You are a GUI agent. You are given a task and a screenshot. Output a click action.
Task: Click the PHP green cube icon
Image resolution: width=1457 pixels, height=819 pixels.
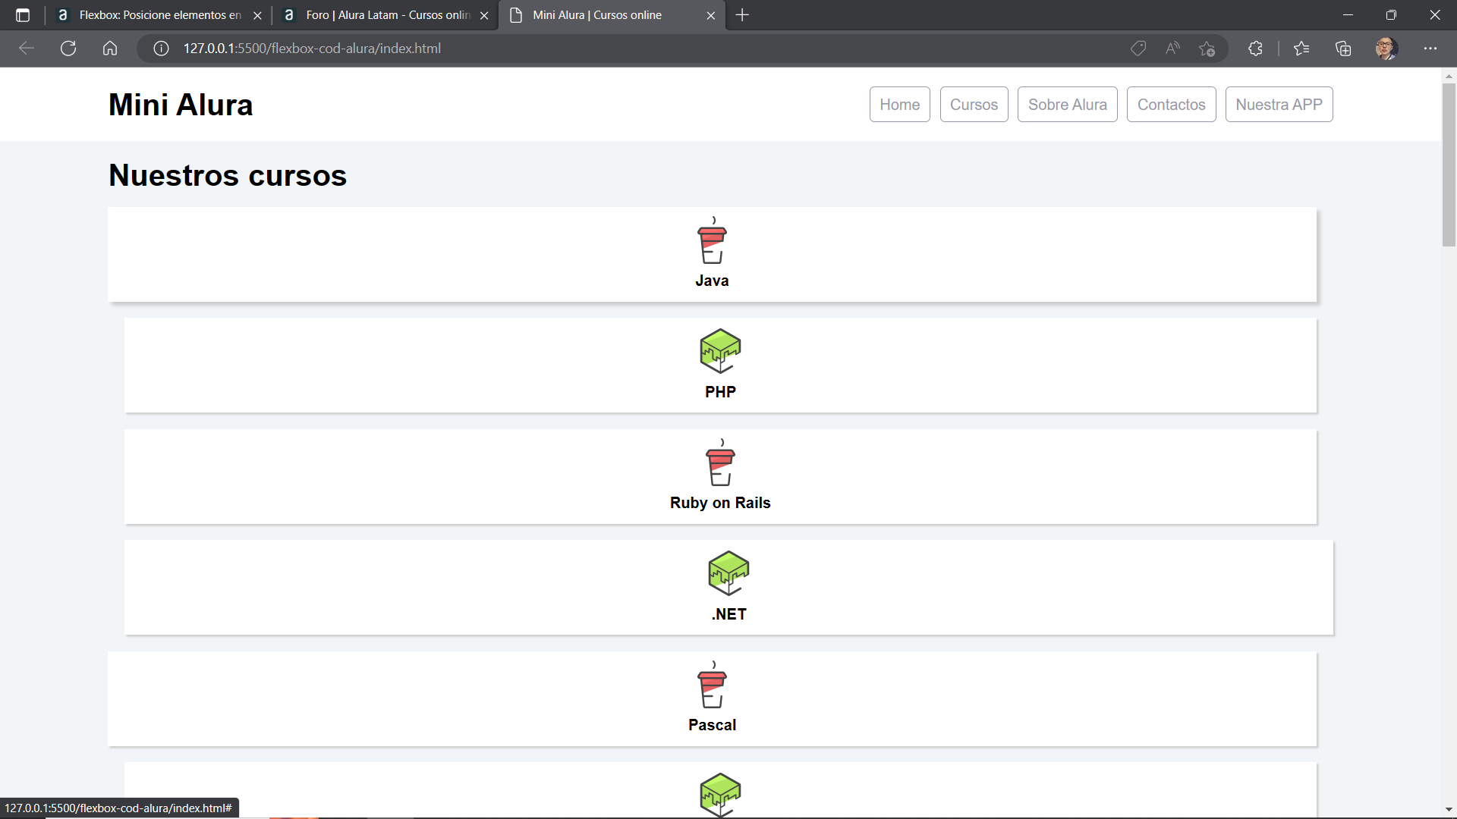click(720, 351)
